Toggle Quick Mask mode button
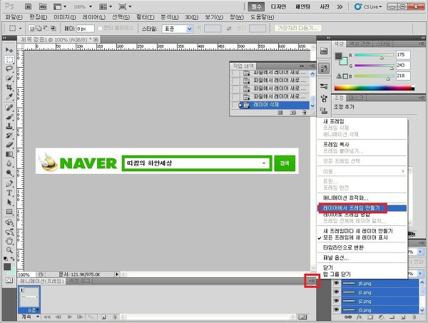This screenshot has width=428, height=323. tap(9, 280)
